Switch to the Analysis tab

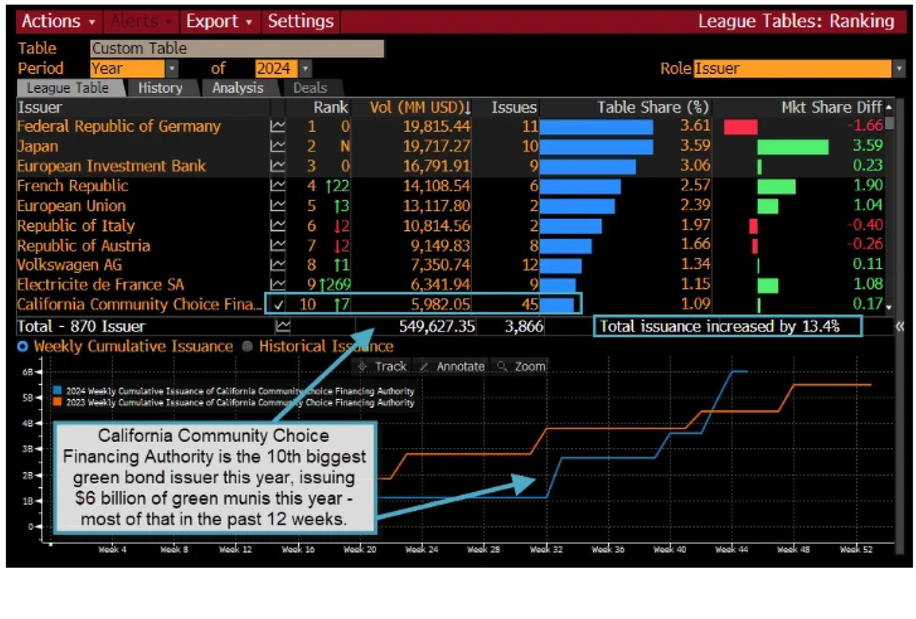point(238,88)
